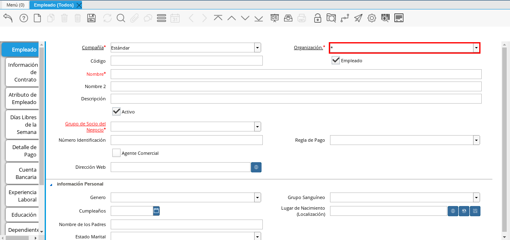
Task: Click the gear process icon in toolbar
Action: (x=372, y=18)
